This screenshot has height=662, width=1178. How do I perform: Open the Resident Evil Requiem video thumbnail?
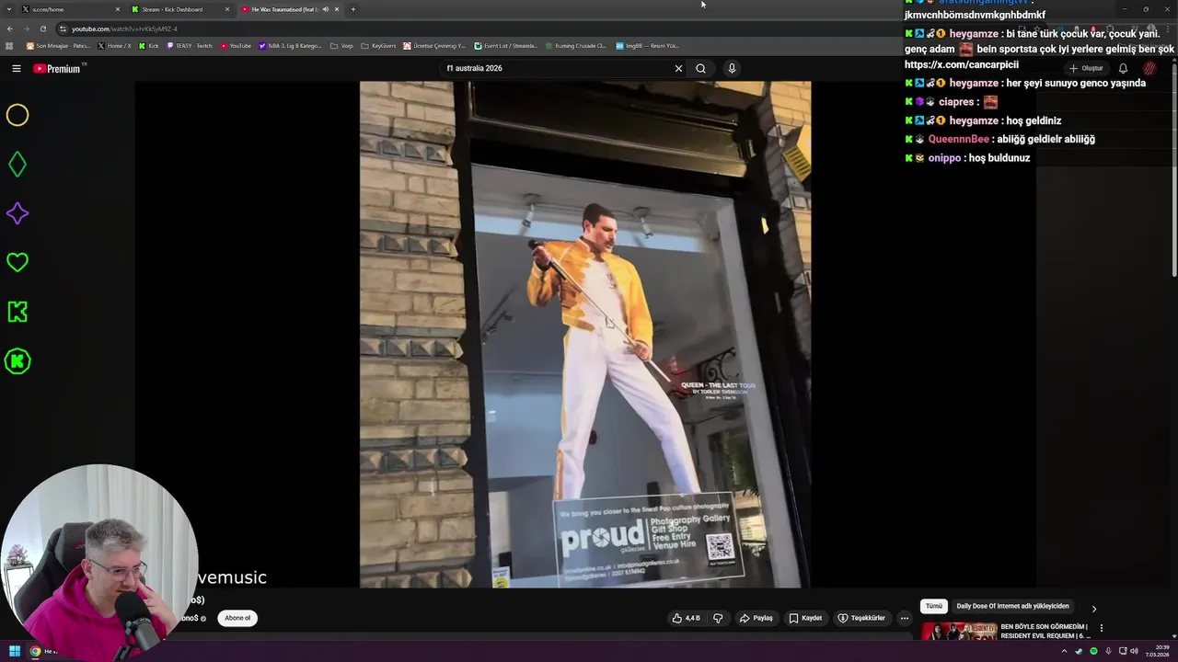tap(959, 632)
